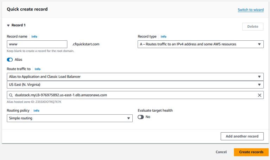The width and height of the screenshot is (270, 160).
Task: Click Add another record button
Action: click(242, 136)
